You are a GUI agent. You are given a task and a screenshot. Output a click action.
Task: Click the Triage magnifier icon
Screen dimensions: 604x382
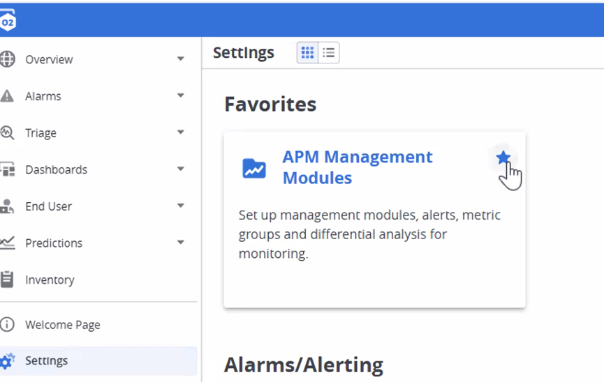[7, 132]
